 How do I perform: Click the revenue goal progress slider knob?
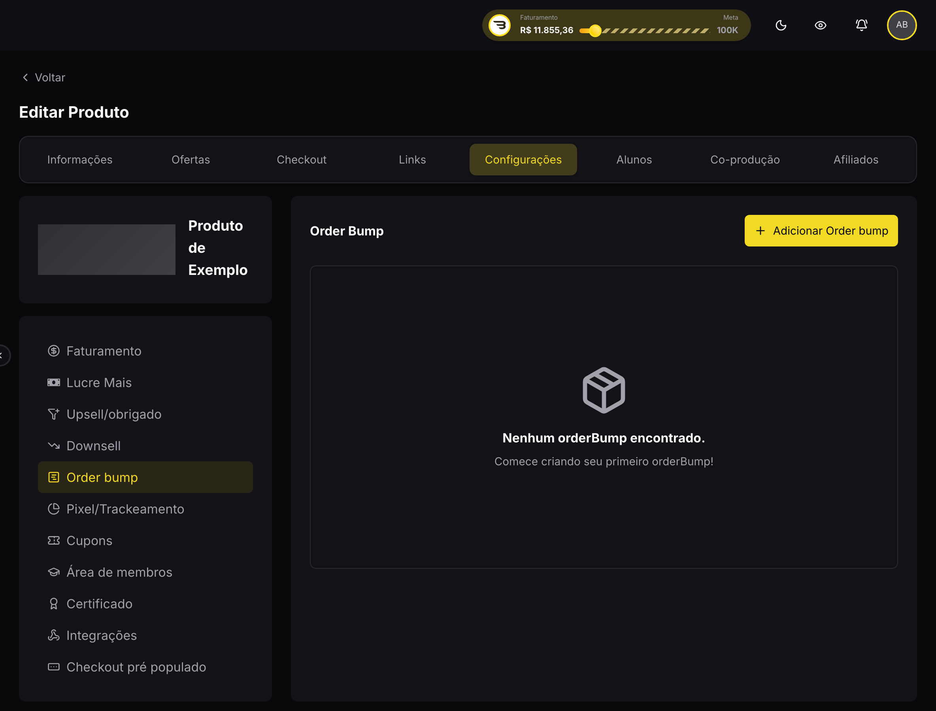tap(595, 30)
